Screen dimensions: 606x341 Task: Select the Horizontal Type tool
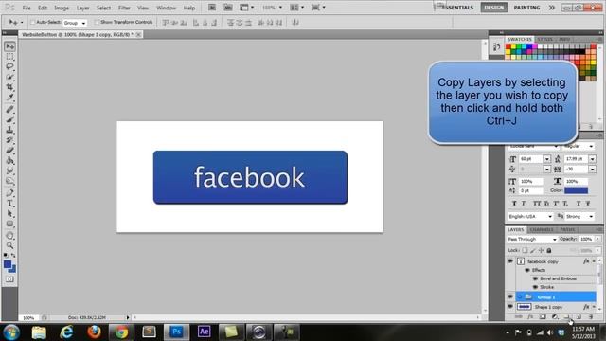pos(9,204)
